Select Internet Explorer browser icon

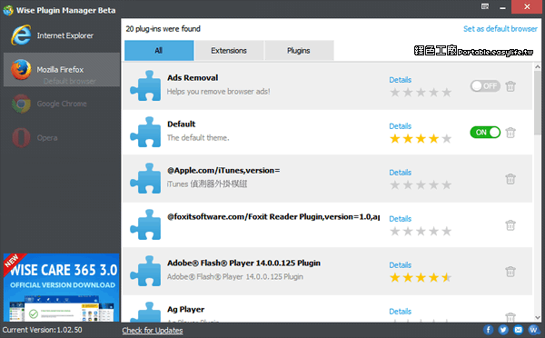click(x=21, y=35)
